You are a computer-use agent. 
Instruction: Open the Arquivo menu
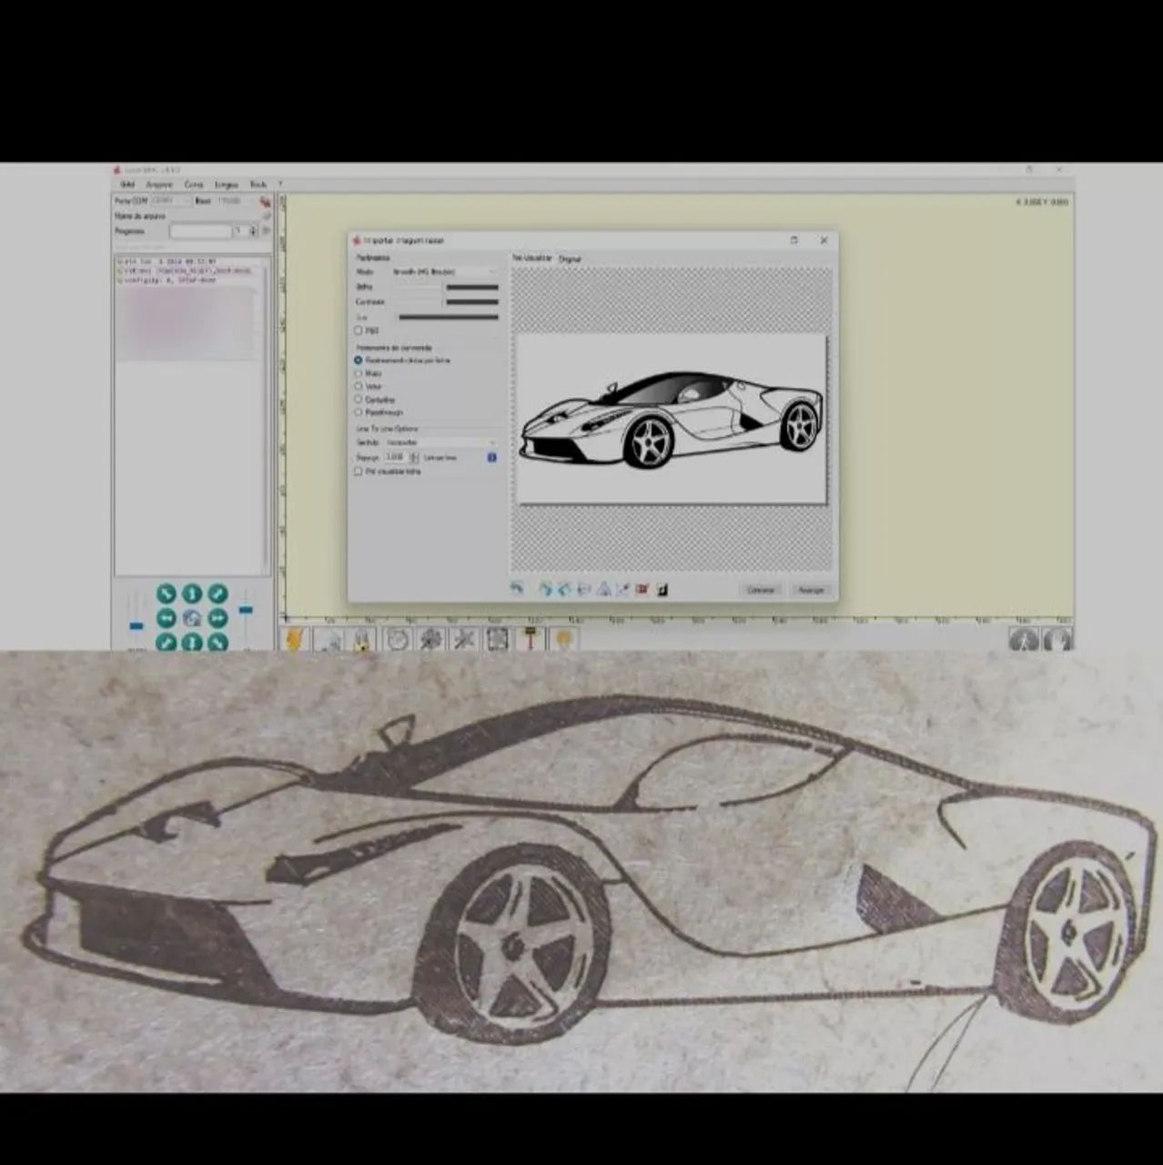pyautogui.click(x=159, y=185)
